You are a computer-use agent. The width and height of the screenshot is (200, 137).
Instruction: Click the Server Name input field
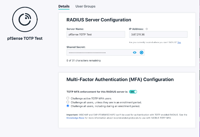96,35
